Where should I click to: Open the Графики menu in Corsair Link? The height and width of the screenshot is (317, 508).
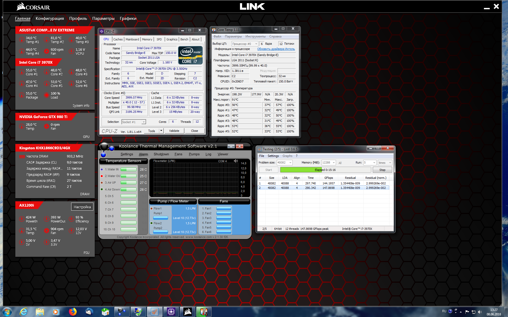[128, 18]
